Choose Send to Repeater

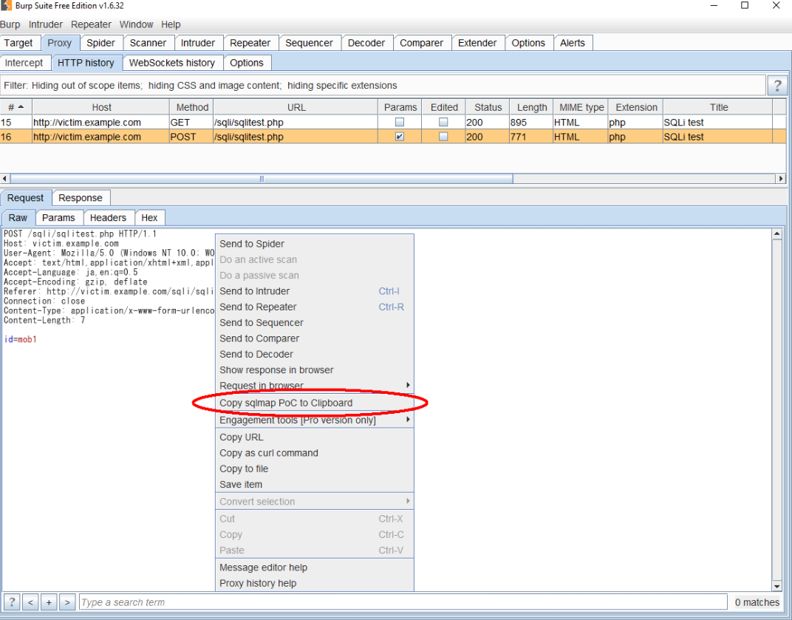[314, 307]
